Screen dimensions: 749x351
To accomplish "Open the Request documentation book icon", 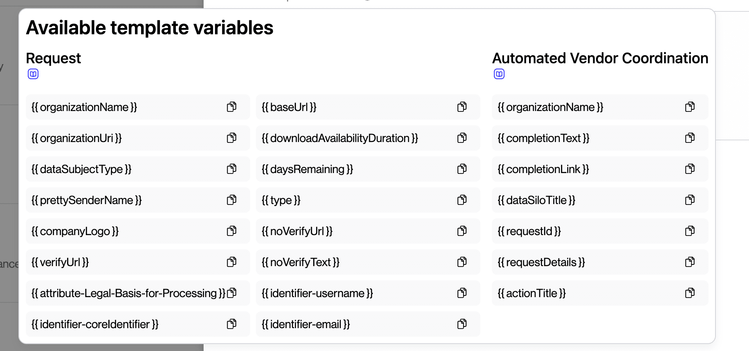I will [x=33, y=74].
